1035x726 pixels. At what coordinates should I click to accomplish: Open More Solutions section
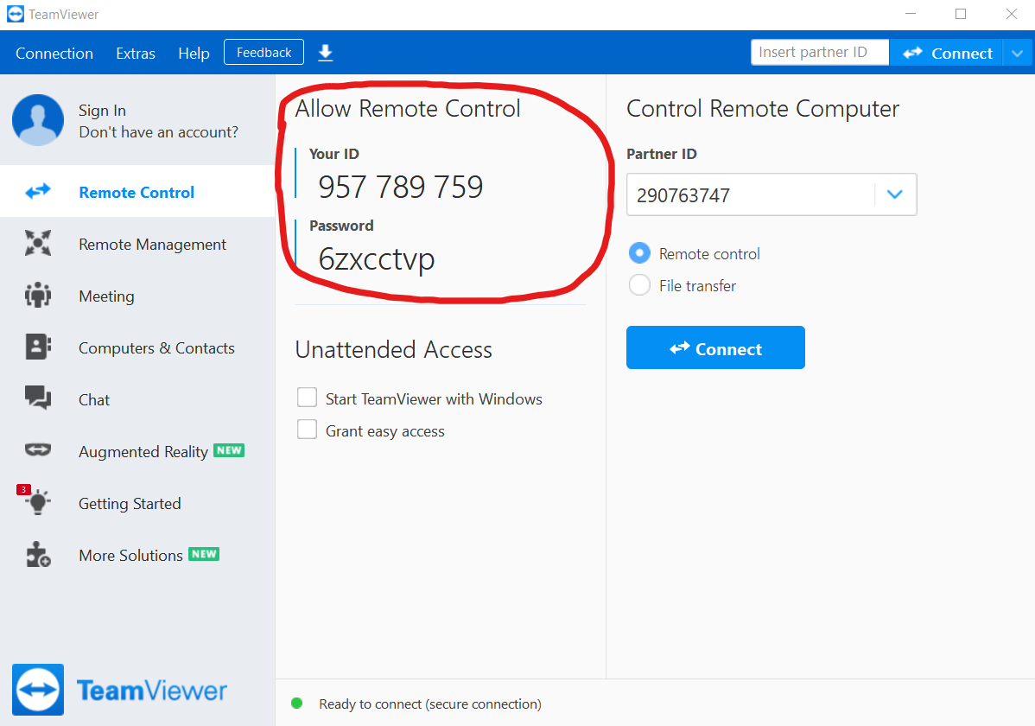tap(137, 555)
